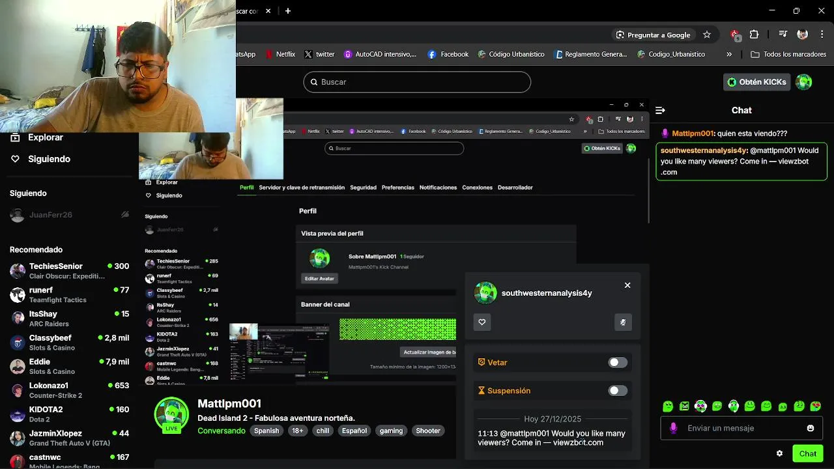Screen dimensions: 834x469
Task: Open Kick profile avatar menu top right
Action: tap(804, 82)
